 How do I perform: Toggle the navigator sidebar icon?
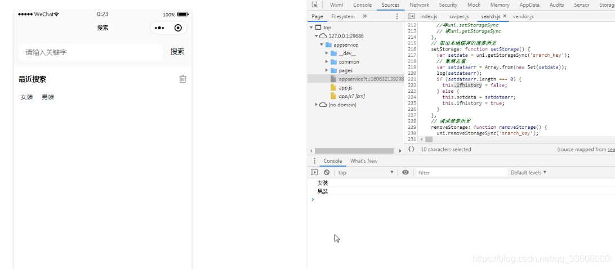(x=411, y=16)
